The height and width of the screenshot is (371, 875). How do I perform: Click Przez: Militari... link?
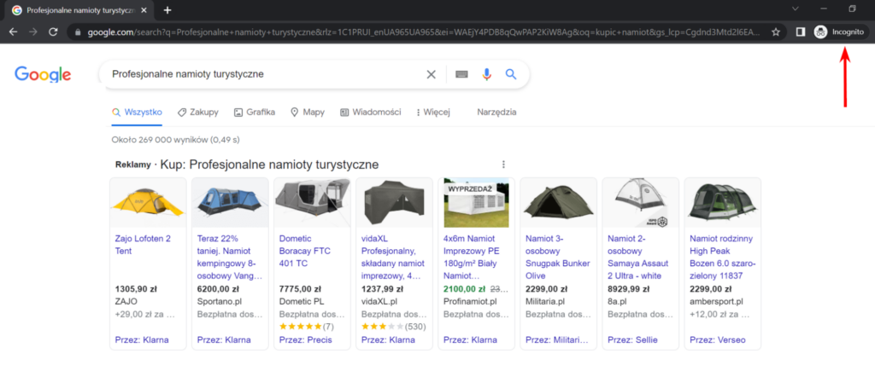coord(557,339)
